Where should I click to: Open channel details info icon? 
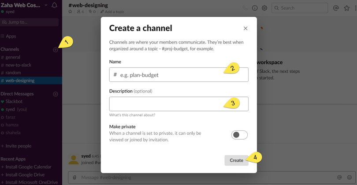point(255,8)
